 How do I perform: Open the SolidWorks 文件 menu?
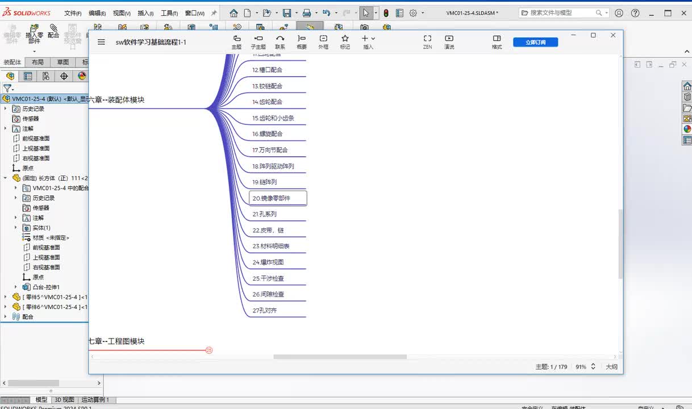(73, 13)
